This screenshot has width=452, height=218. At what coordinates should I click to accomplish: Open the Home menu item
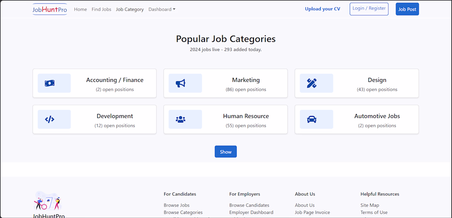(81, 9)
